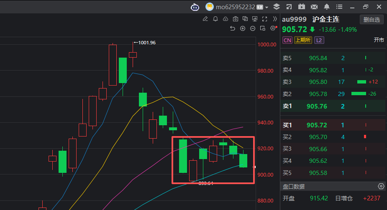387x210 pixels.
Task: Open notifications bell in title bar
Action: pyautogui.click(x=327, y=7)
